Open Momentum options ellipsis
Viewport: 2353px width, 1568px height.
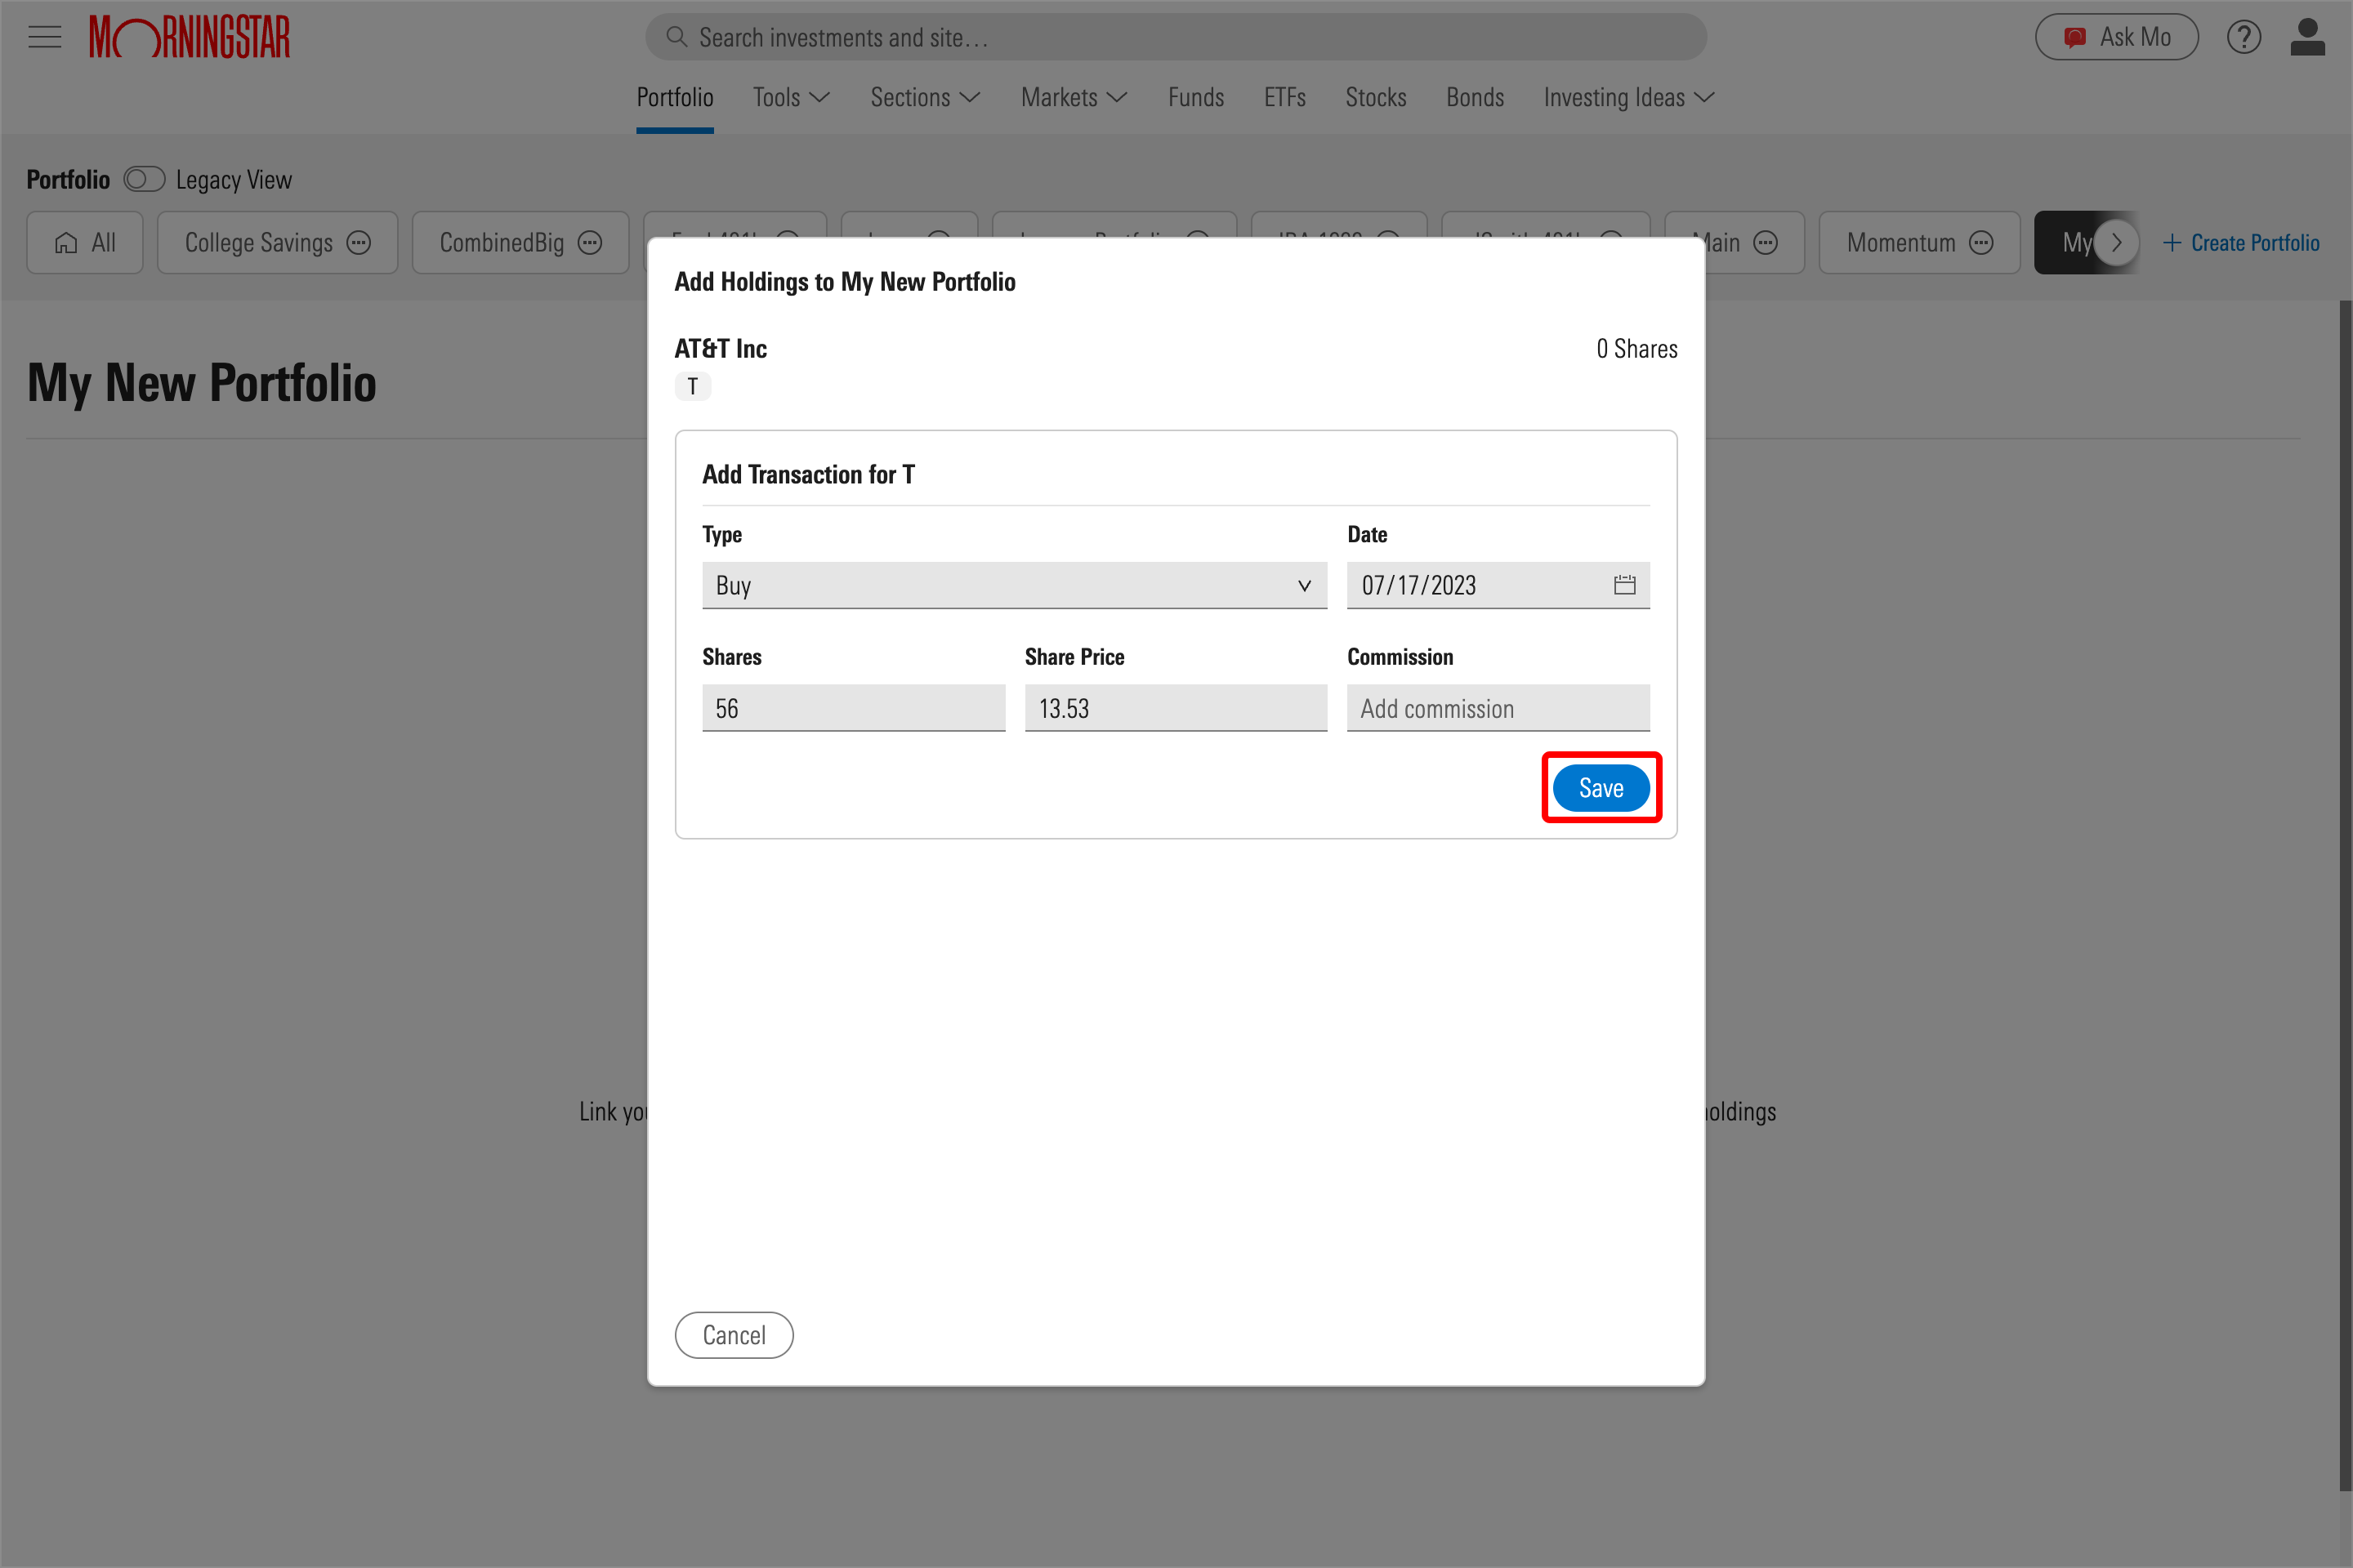click(x=1980, y=242)
